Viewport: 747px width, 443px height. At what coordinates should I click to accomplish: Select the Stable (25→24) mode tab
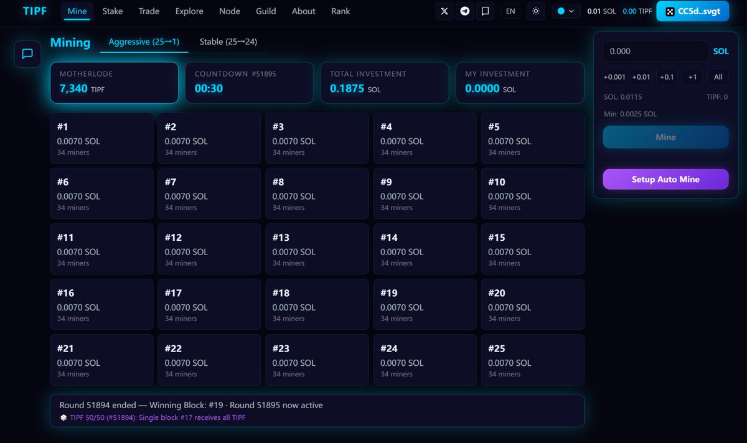228,42
